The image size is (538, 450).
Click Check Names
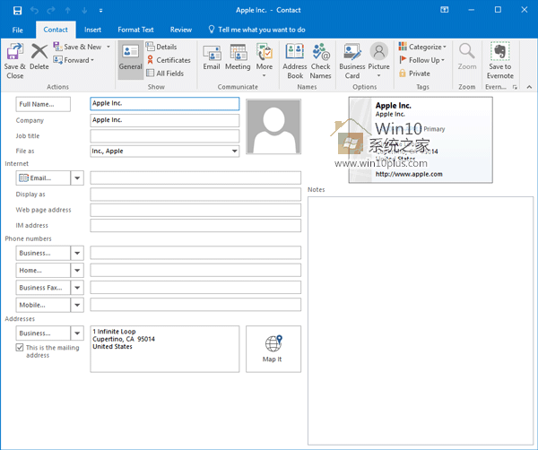point(320,61)
